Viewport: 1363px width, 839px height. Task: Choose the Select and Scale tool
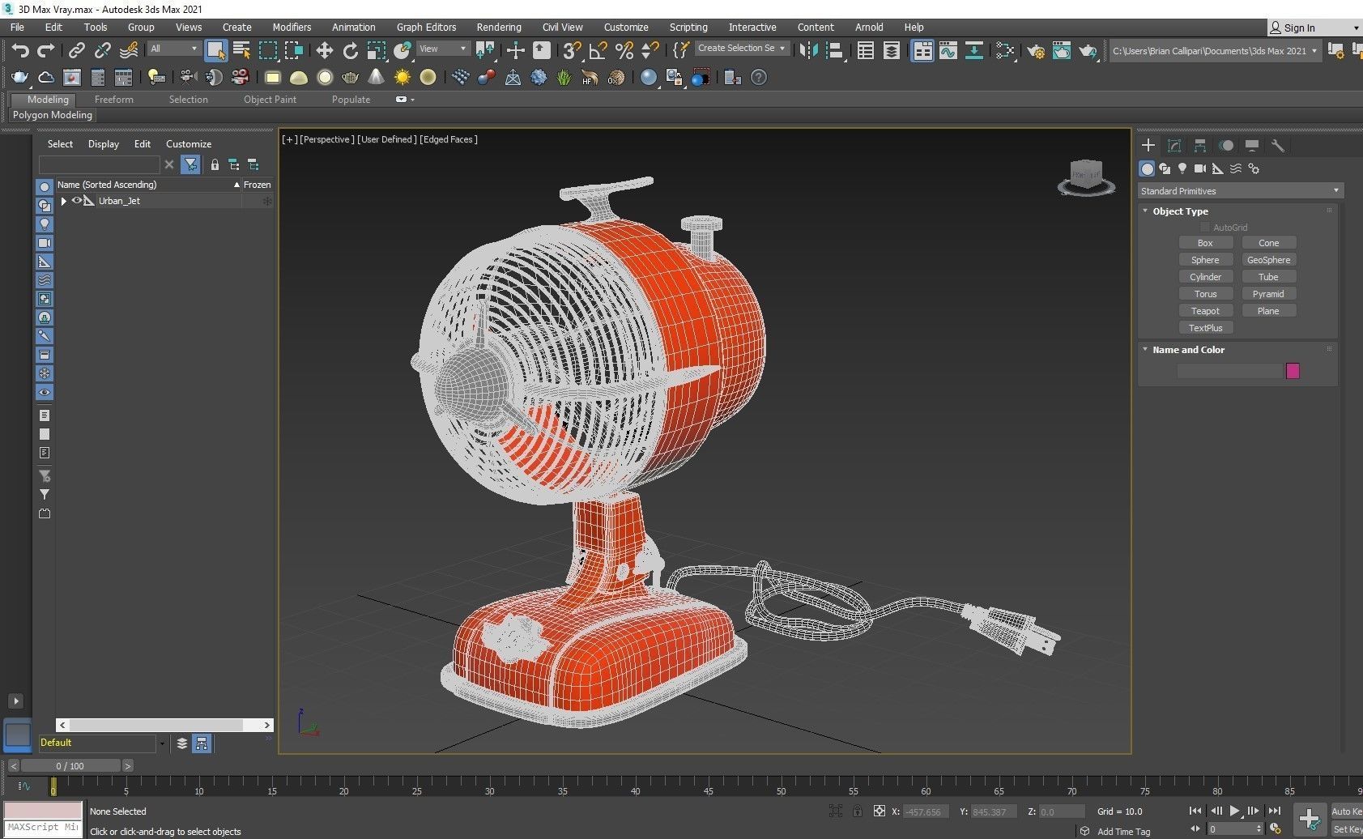(376, 51)
